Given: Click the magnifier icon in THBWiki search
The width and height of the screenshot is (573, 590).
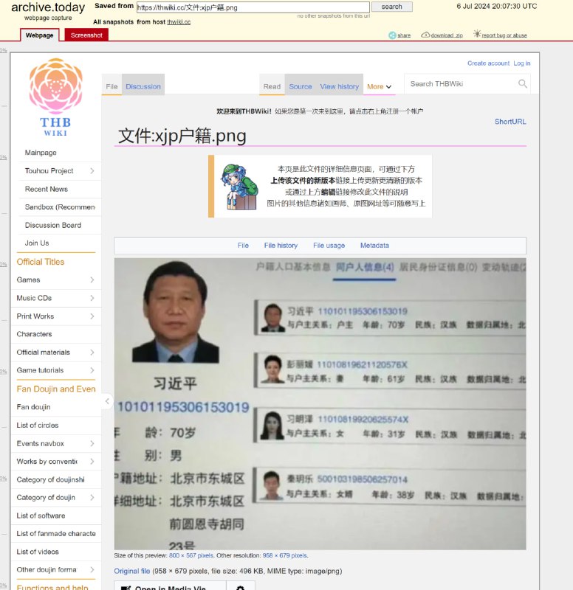Looking at the screenshot, I should point(523,83).
